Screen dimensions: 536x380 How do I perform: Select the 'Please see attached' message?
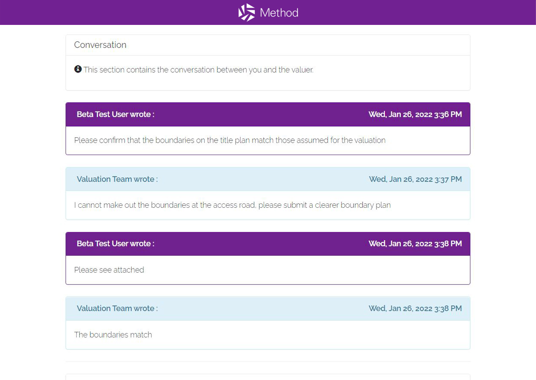[109, 270]
